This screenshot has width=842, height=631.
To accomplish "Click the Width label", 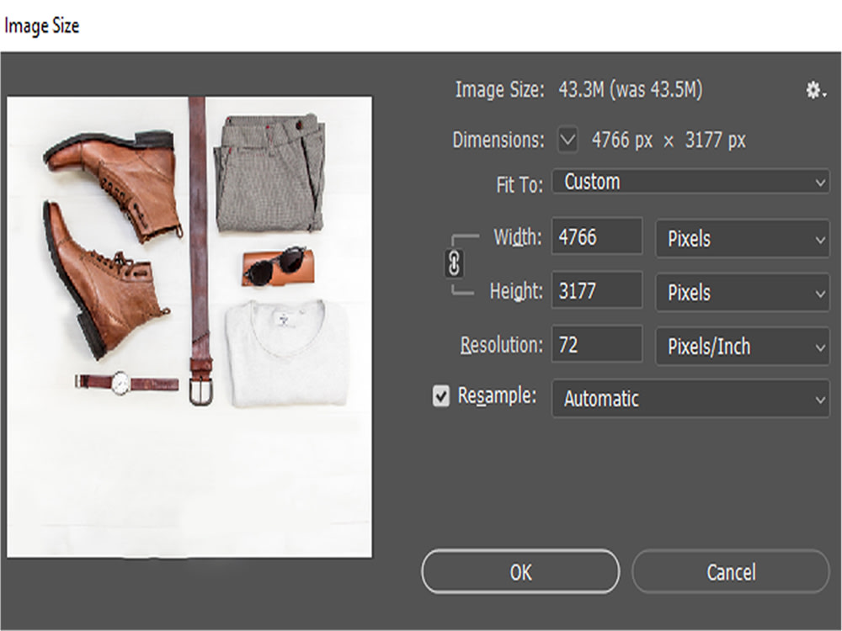I will (518, 236).
